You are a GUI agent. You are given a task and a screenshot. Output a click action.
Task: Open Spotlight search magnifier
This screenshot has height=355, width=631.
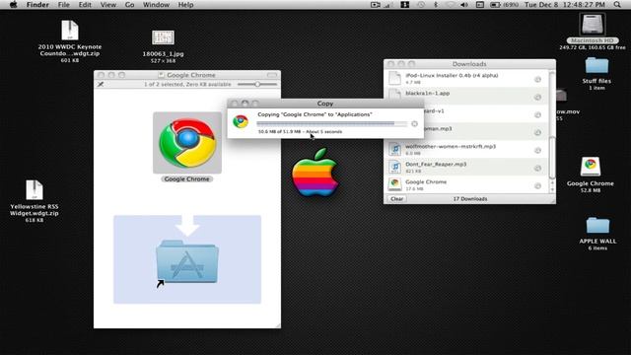(617, 5)
